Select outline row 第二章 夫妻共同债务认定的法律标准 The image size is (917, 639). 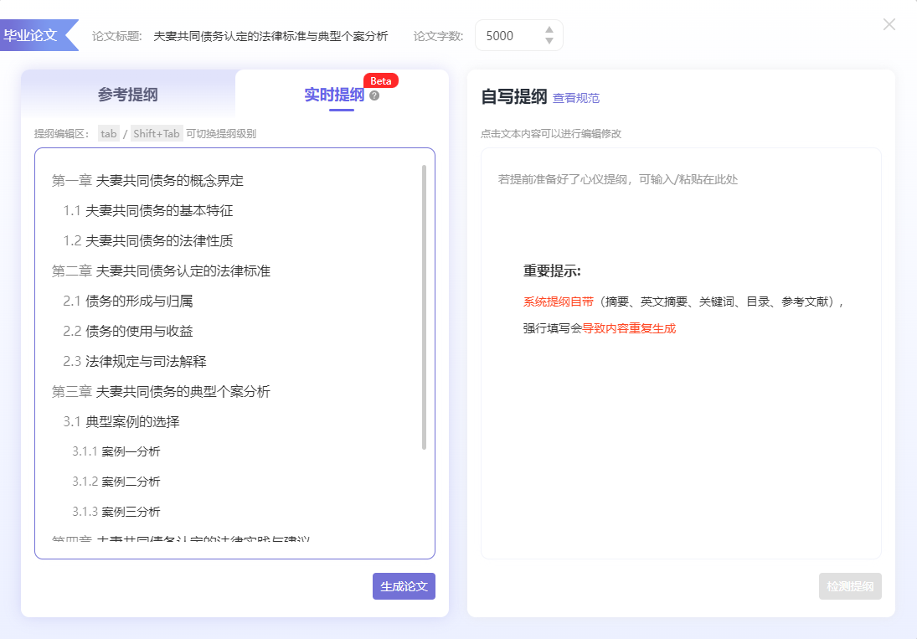(x=161, y=271)
